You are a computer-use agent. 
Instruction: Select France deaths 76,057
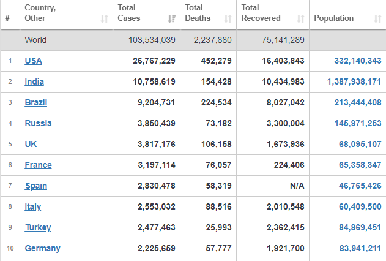coord(218,165)
